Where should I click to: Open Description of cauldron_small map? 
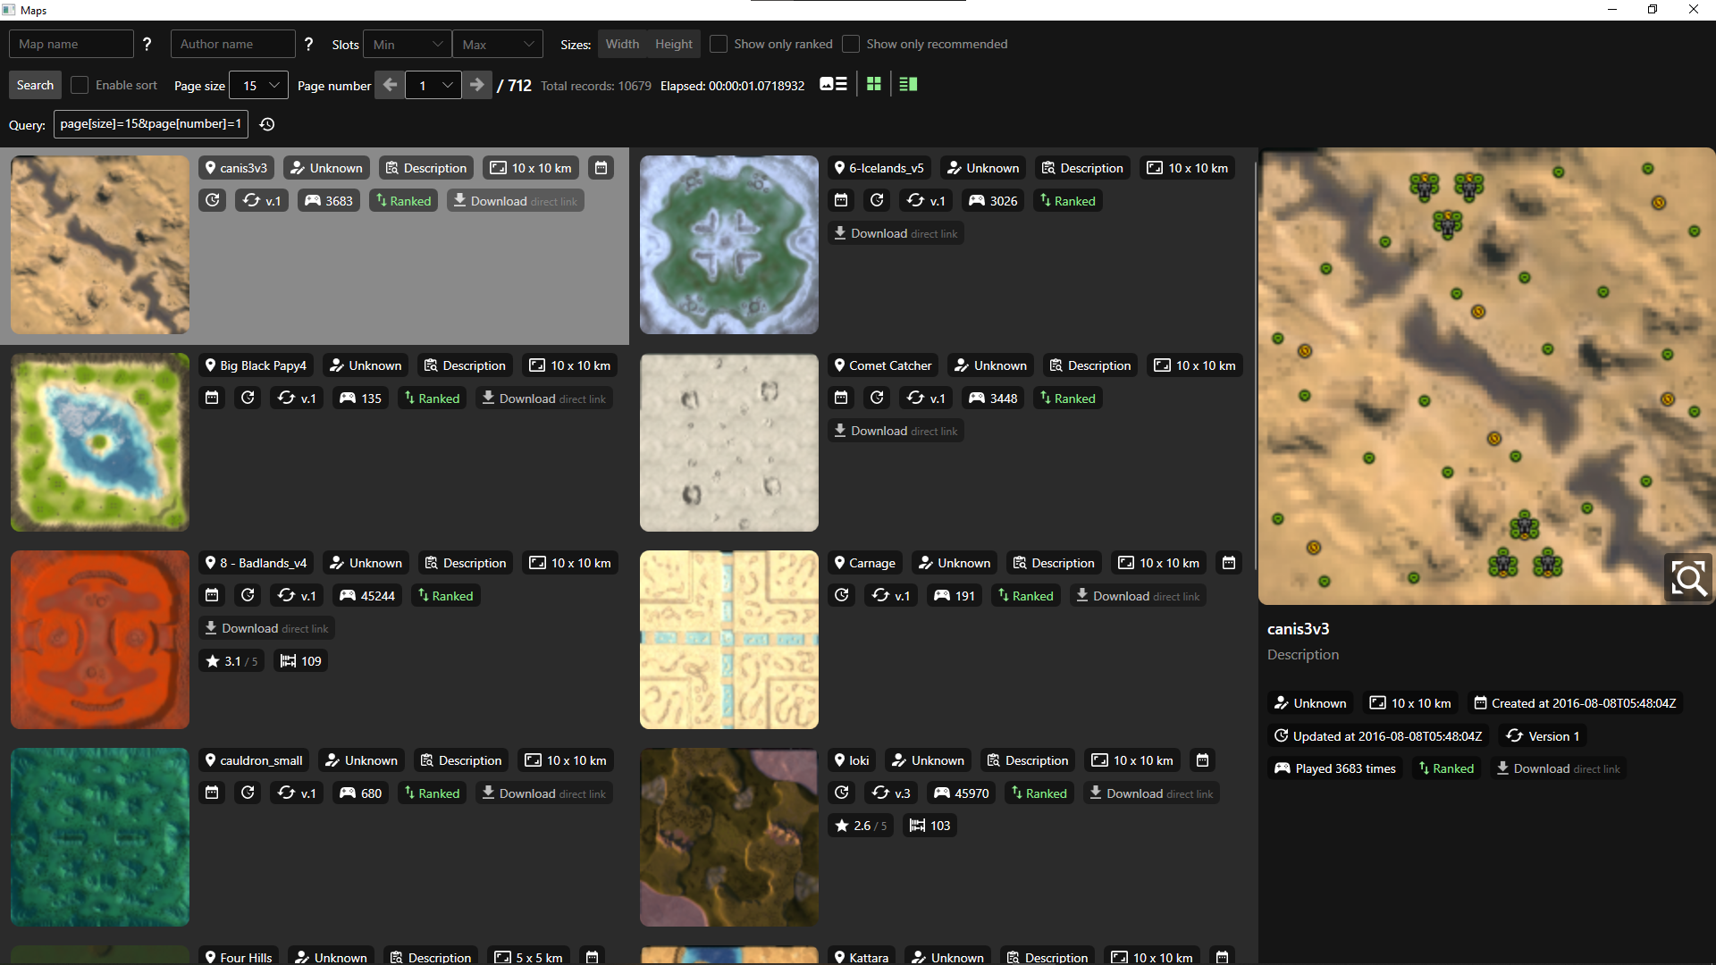point(462,760)
